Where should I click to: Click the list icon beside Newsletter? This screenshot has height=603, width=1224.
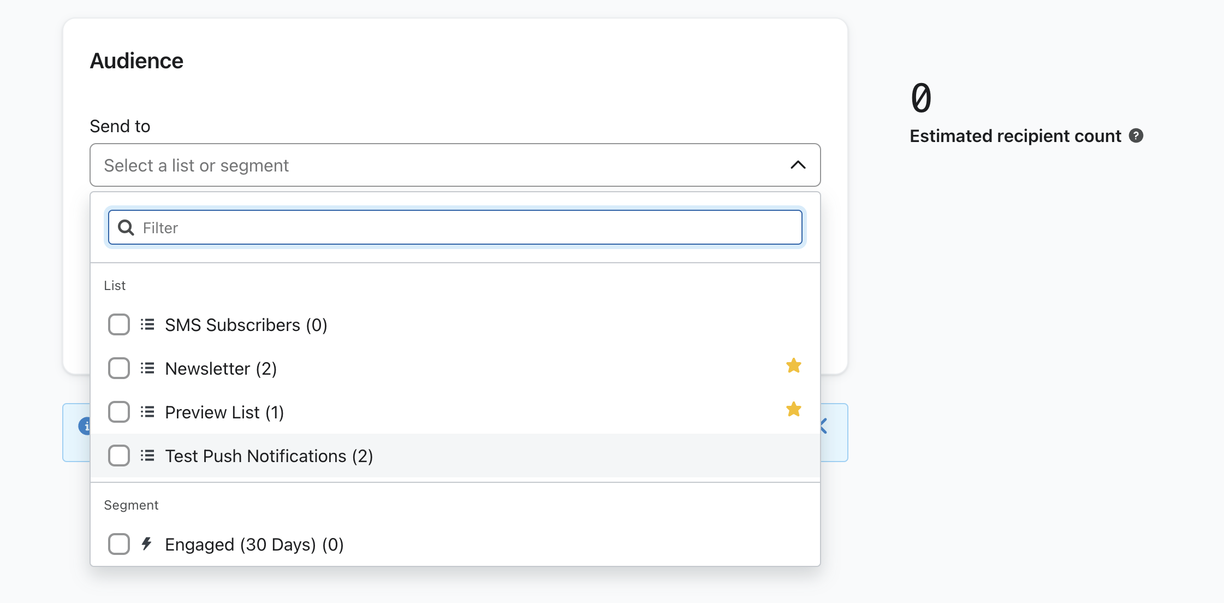tap(147, 369)
